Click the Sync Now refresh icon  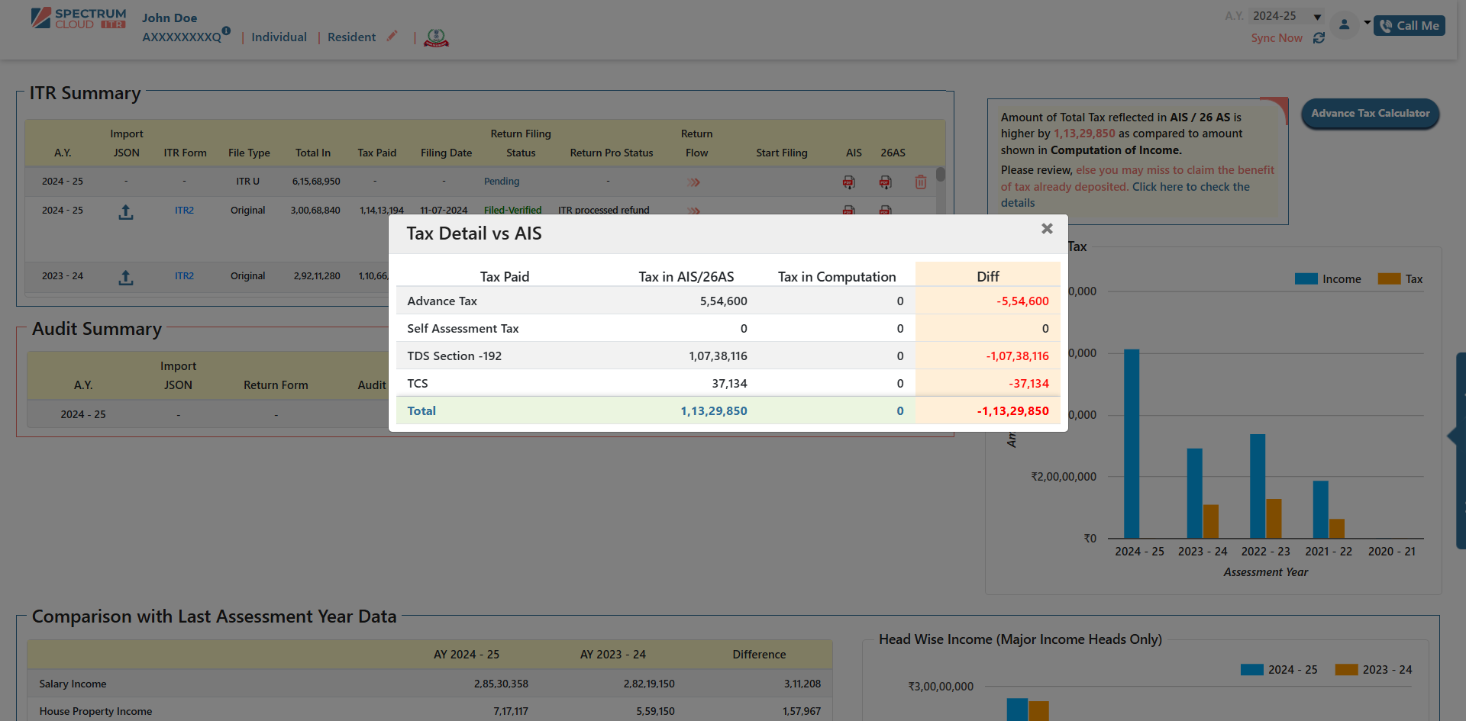(x=1319, y=38)
